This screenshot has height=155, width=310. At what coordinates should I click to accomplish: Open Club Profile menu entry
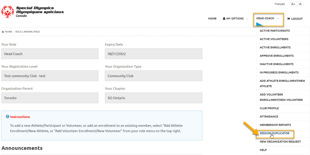[283, 108]
